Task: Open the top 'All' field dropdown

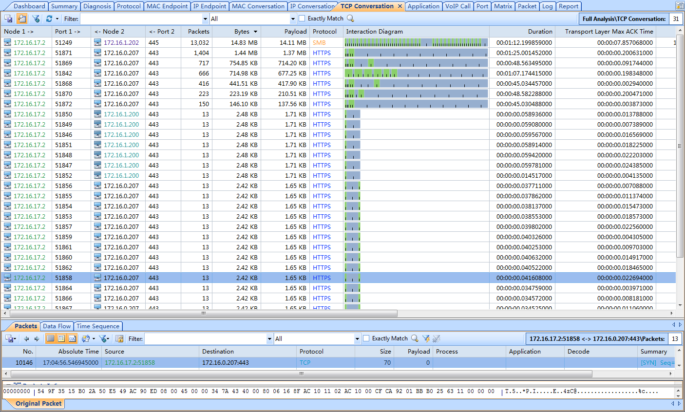Action: [293, 19]
